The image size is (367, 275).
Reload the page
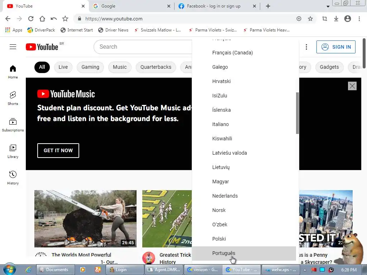[x=31, y=19]
